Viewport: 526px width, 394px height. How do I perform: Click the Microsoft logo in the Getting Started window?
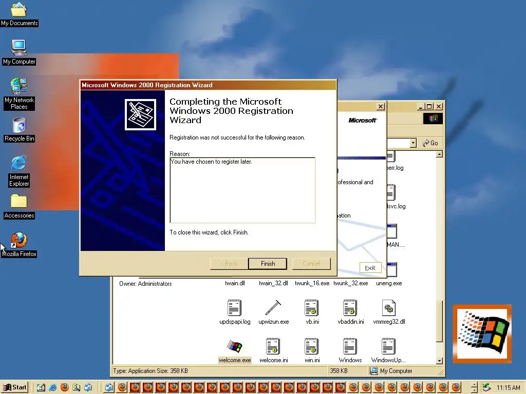click(363, 120)
